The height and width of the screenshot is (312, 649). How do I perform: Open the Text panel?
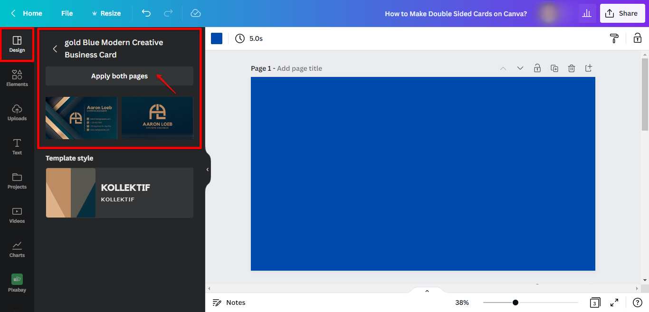click(17, 146)
